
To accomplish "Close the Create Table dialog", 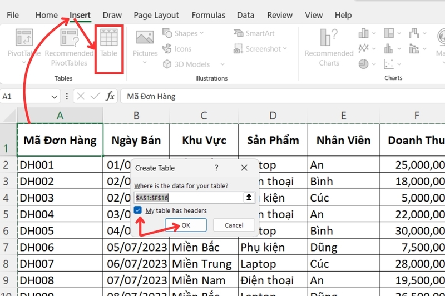I will click(x=244, y=168).
